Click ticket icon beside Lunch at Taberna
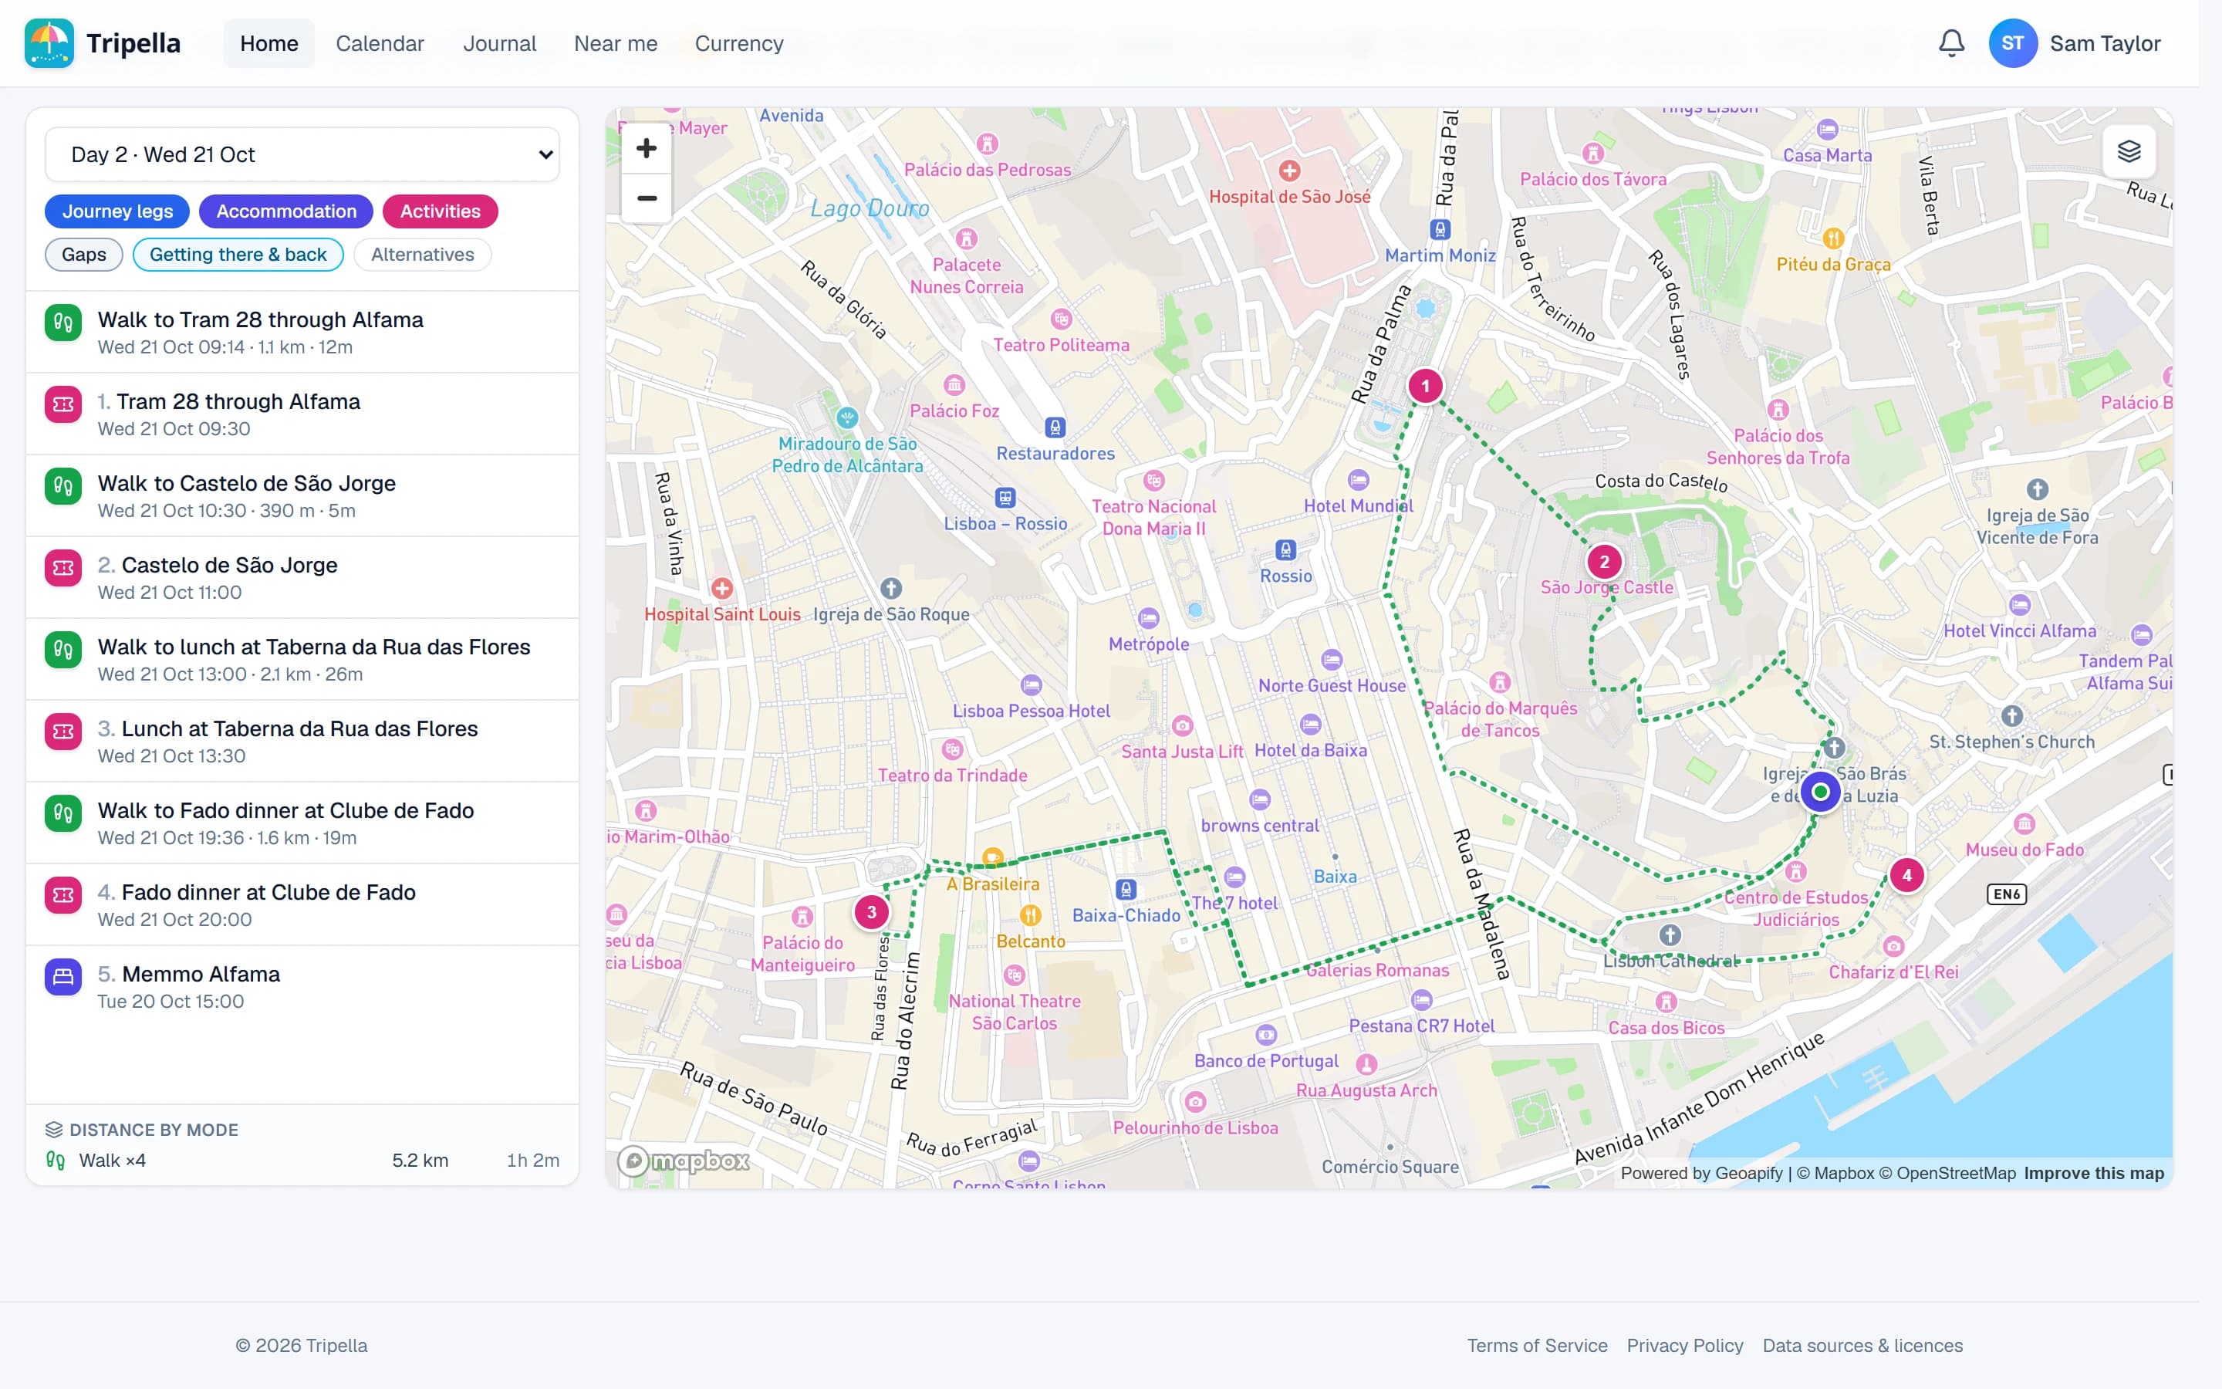The image size is (2222, 1389). [x=63, y=732]
